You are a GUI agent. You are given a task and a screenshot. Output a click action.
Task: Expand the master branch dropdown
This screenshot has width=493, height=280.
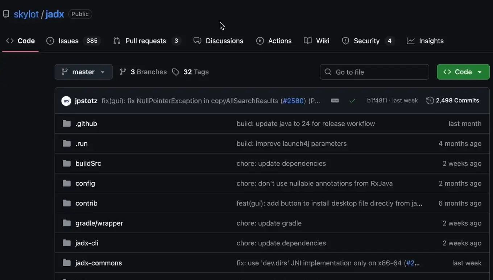pos(83,72)
